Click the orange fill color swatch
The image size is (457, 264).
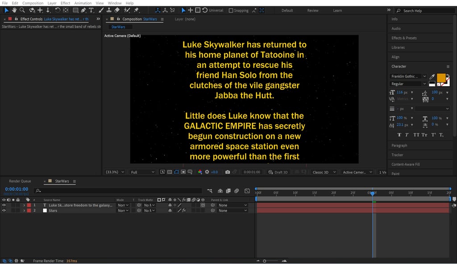coord(441,78)
